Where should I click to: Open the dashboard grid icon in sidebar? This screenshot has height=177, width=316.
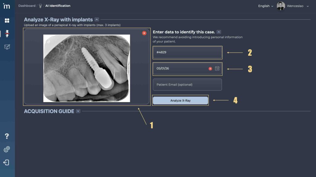click(x=7, y=21)
